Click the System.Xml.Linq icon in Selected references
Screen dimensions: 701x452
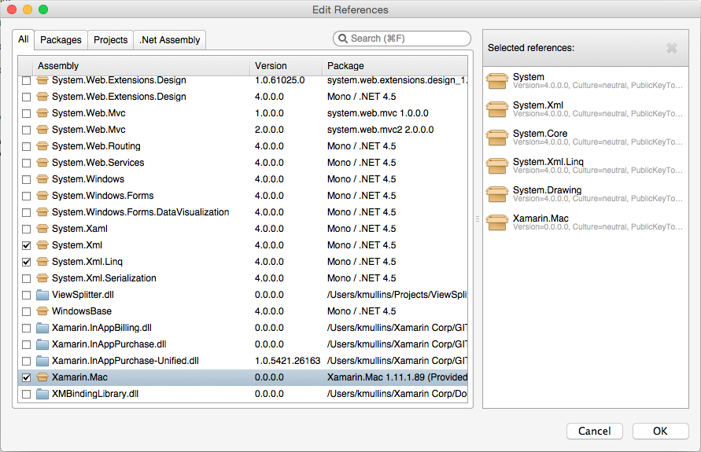click(497, 166)
